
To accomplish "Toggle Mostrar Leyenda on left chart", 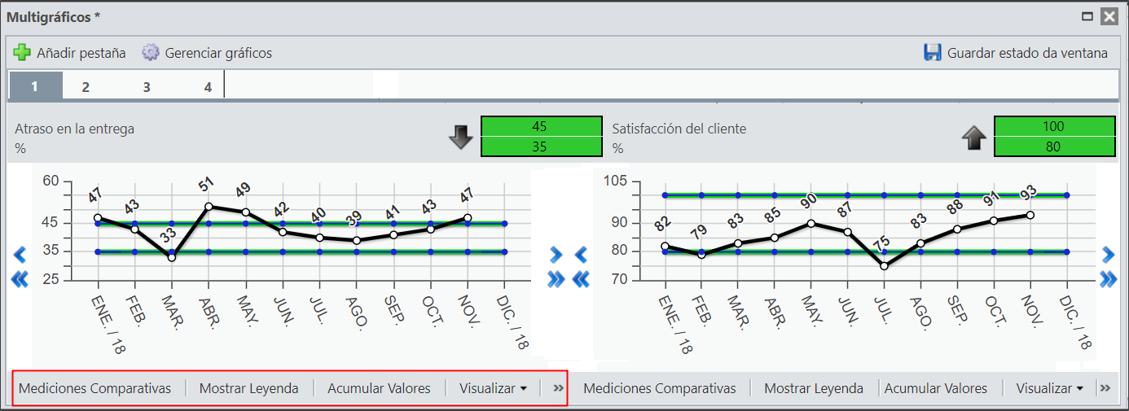I will coord(248,388).
